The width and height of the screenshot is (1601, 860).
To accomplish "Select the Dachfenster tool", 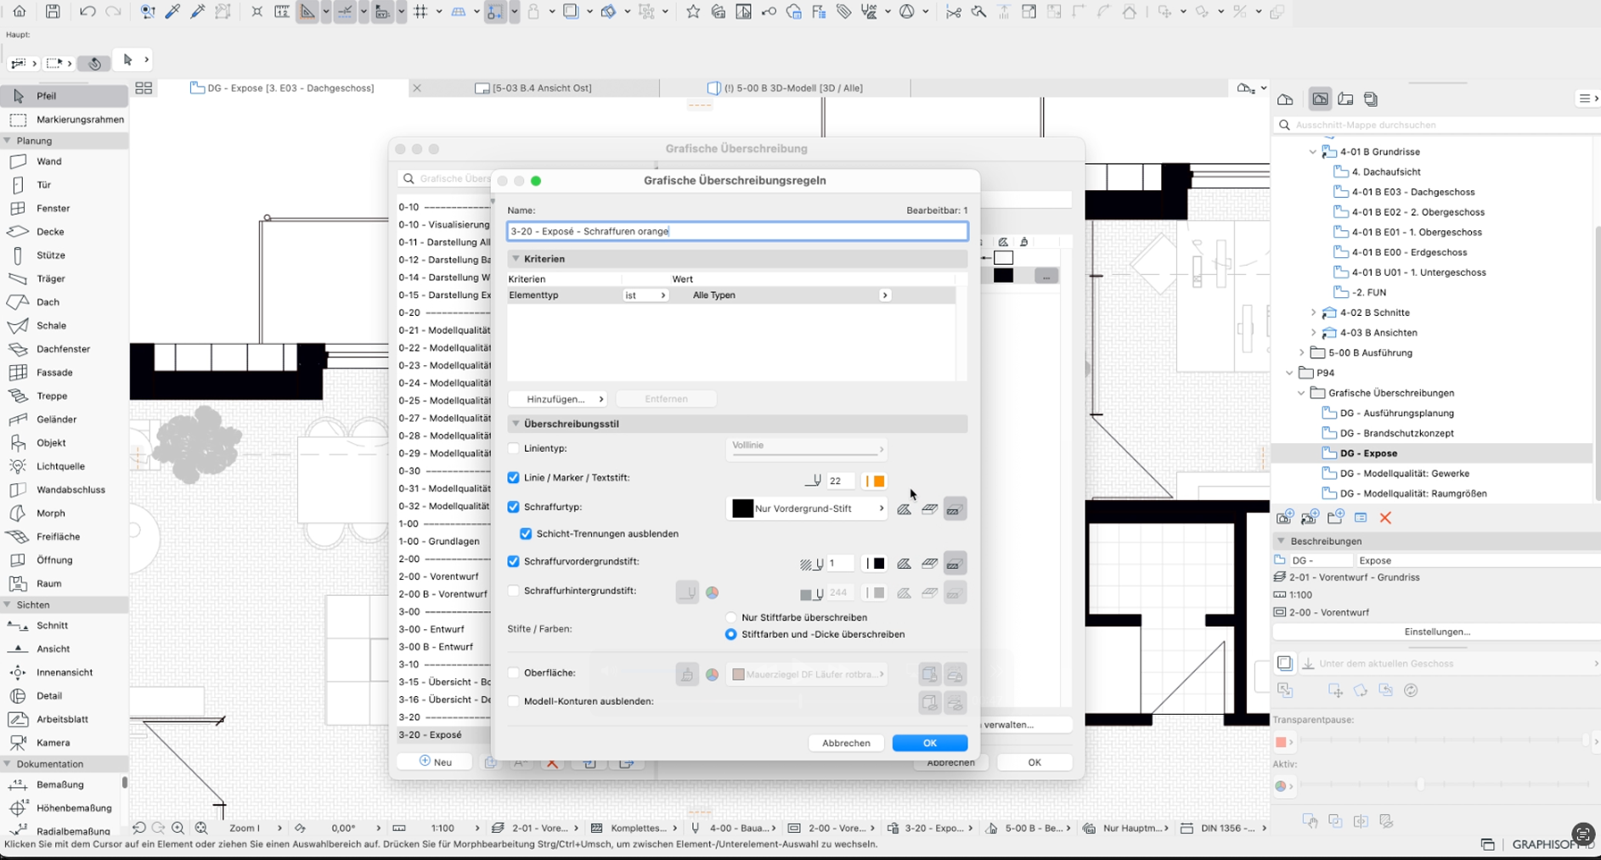I will click(64, 349).
